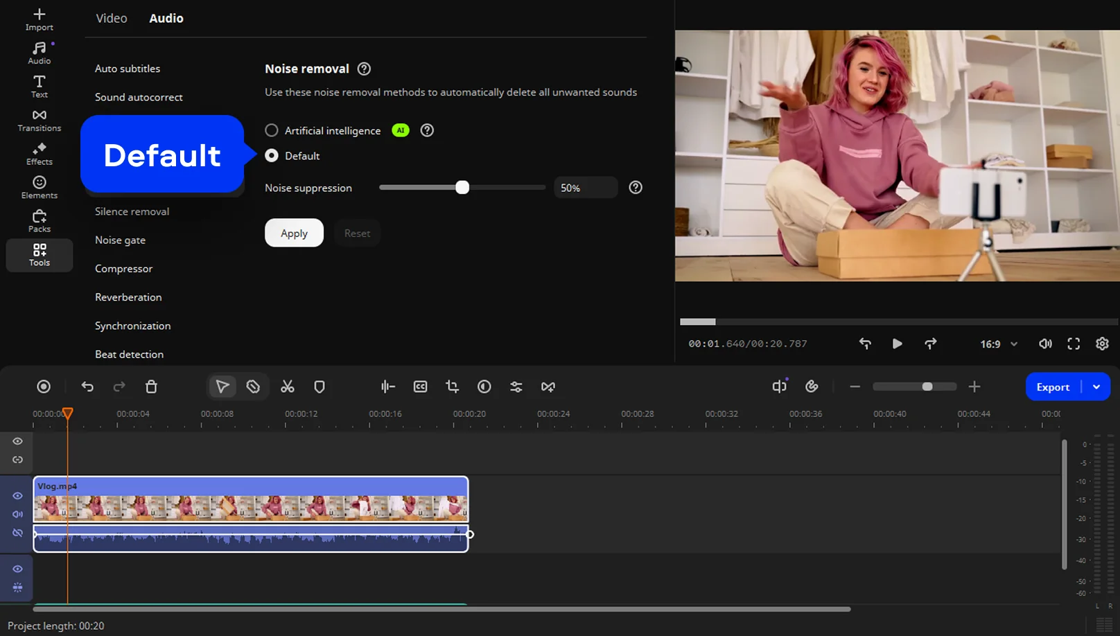
Task: Mute the Vlog.mp4 track audio
Action: point(18,514)
